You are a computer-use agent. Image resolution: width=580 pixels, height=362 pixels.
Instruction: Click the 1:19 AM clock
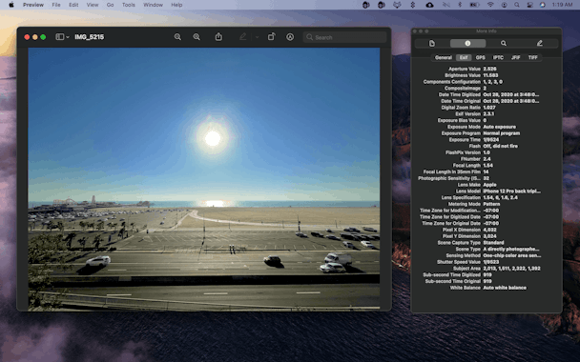pos(562,5)
